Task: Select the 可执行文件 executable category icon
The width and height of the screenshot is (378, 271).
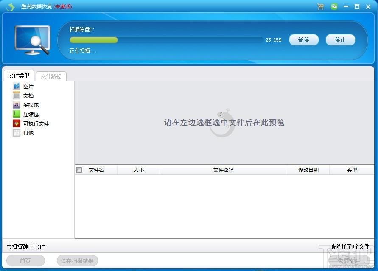Action: [x=17, y=123]
